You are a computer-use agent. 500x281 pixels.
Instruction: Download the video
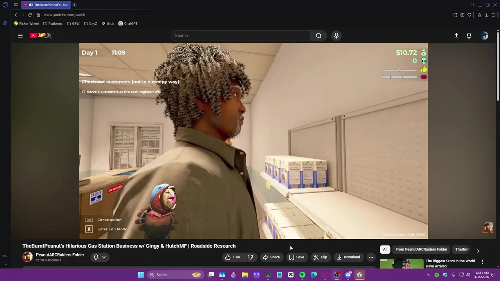click(348, 257)
